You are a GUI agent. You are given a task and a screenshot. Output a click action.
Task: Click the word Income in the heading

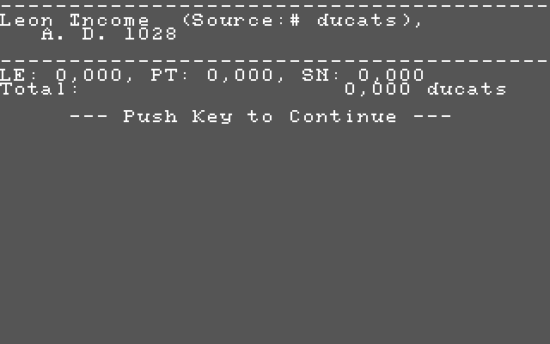(x=109, y=21)
